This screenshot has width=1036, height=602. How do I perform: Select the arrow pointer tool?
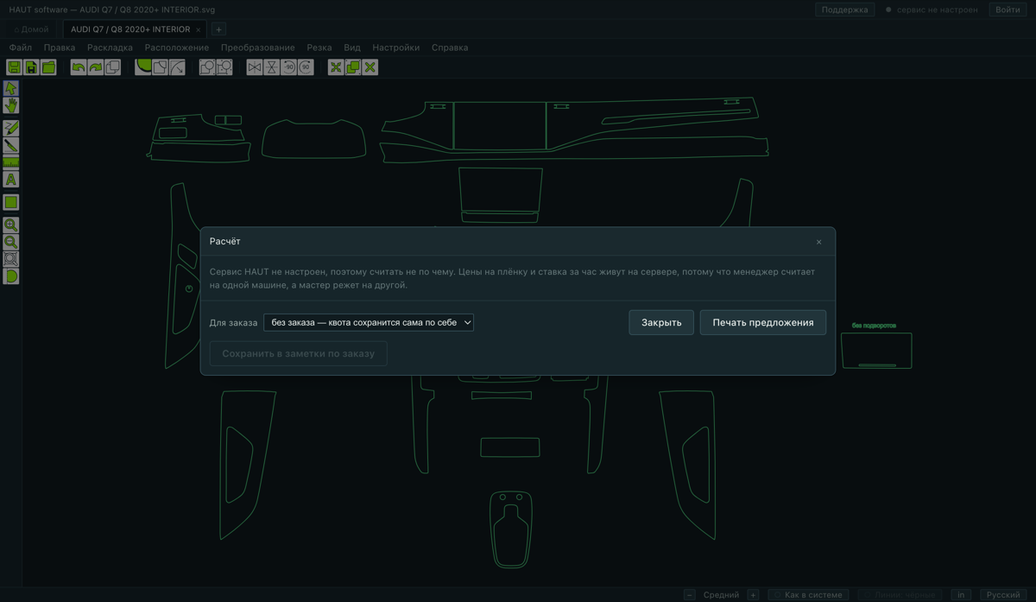pos(11,88)
